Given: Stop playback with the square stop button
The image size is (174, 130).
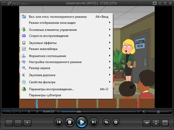Looking at the screenshot, I should pos(70,122).
